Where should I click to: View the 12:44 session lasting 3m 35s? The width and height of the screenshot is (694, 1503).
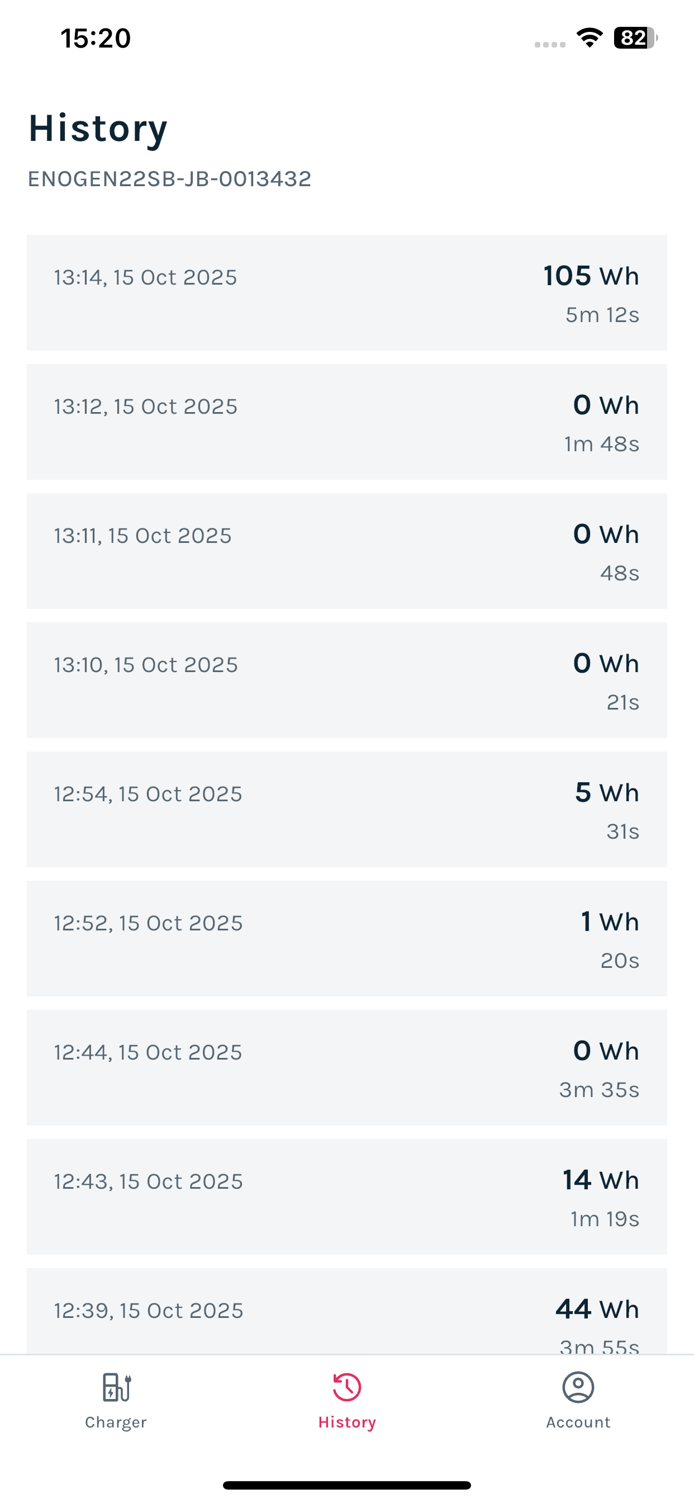tap(347, 1068)
